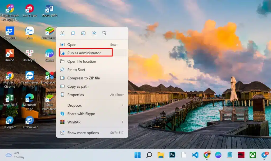Choose Open from the context menu

click(92, 45)
